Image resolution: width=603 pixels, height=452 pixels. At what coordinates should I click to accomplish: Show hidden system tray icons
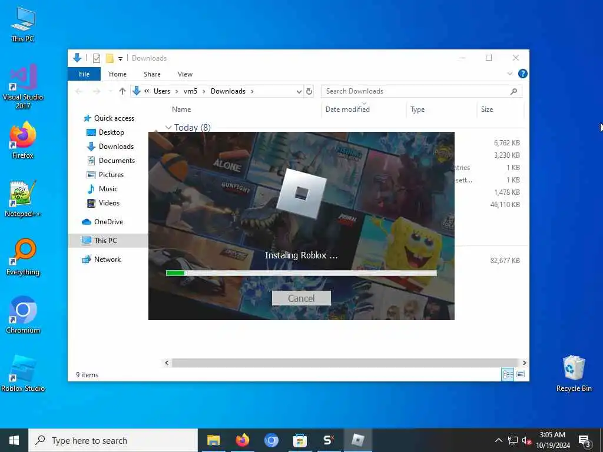(x=498, y=440)
